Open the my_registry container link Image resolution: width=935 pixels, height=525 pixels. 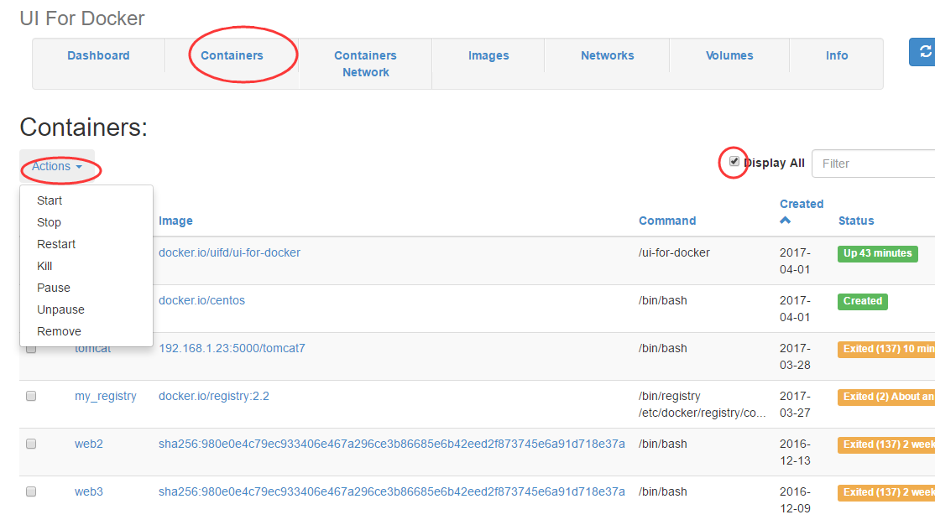click(x=106, y=397)
